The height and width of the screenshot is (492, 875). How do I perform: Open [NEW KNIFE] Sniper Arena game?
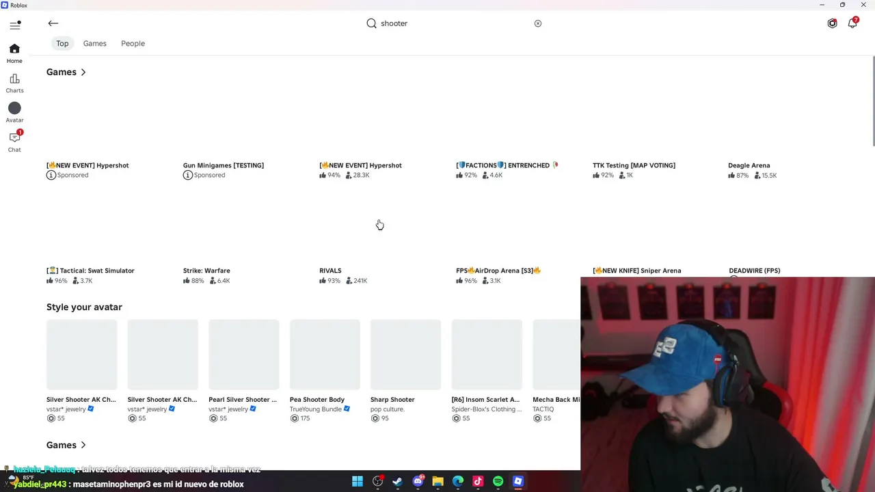(x=637, y=271)
